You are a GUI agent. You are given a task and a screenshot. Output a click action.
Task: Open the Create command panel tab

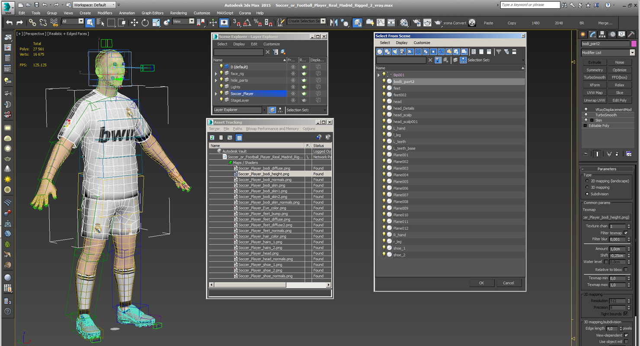(583, 34)
